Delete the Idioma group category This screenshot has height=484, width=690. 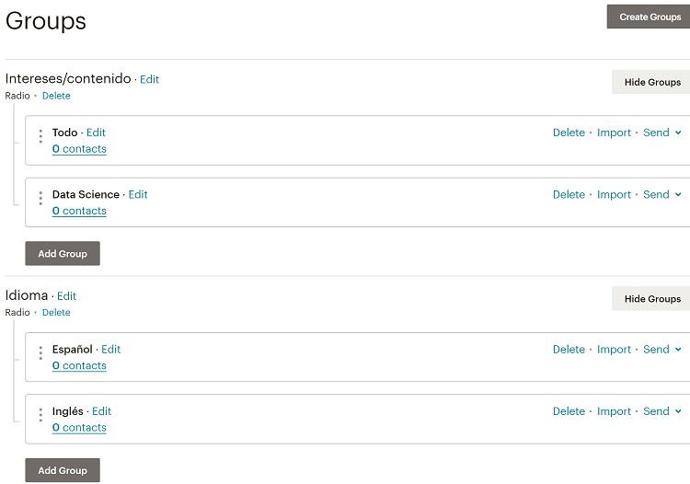(56, 313)
